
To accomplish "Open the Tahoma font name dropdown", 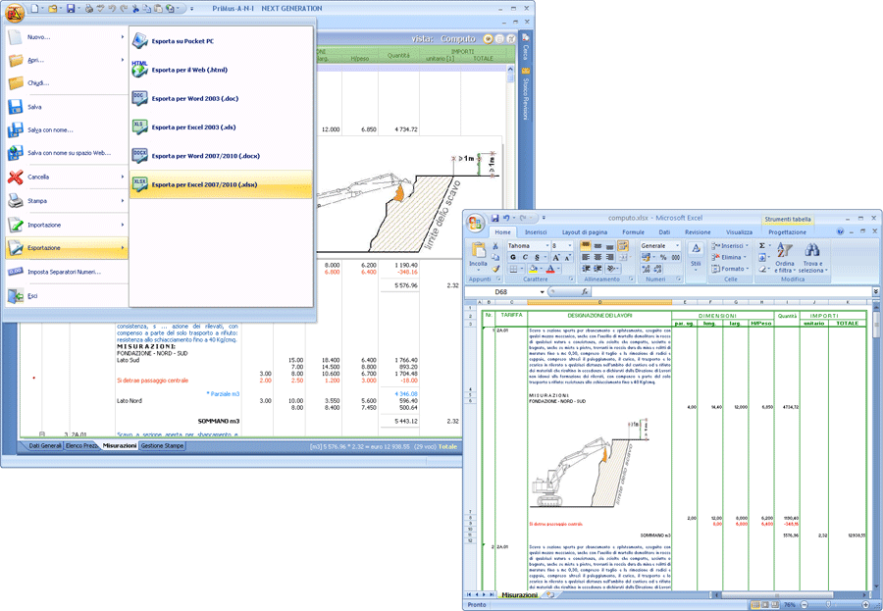I will coord(547,245).
